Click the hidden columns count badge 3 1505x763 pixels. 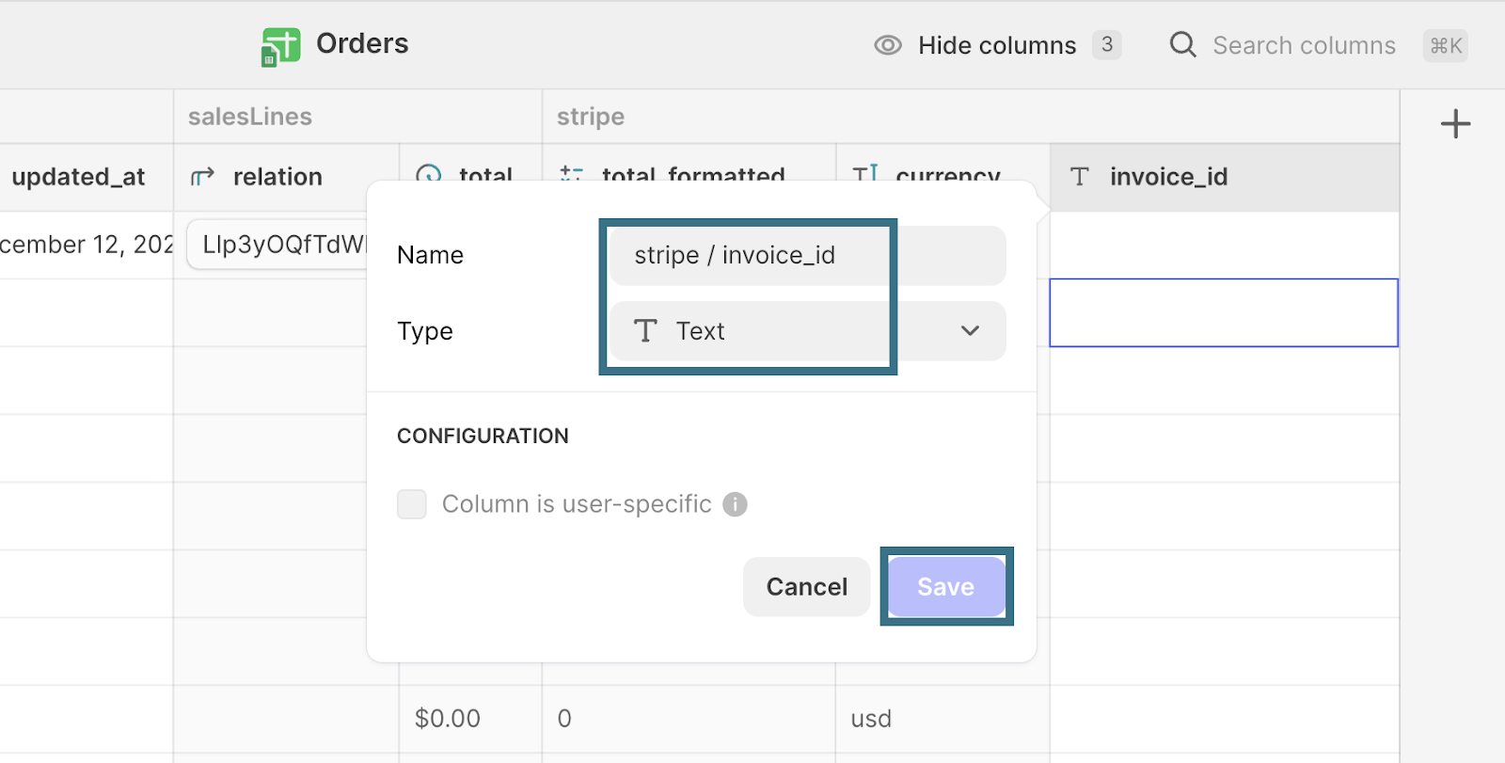click(x=1107, y=45)
